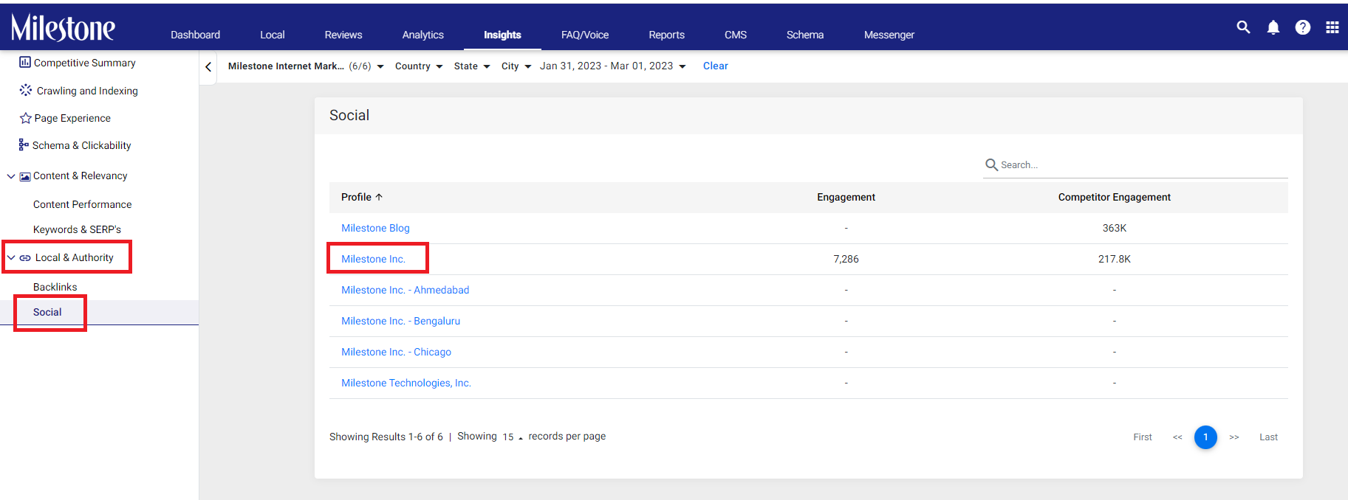Click the Competitive Summary chart icon

click(25, 62)
